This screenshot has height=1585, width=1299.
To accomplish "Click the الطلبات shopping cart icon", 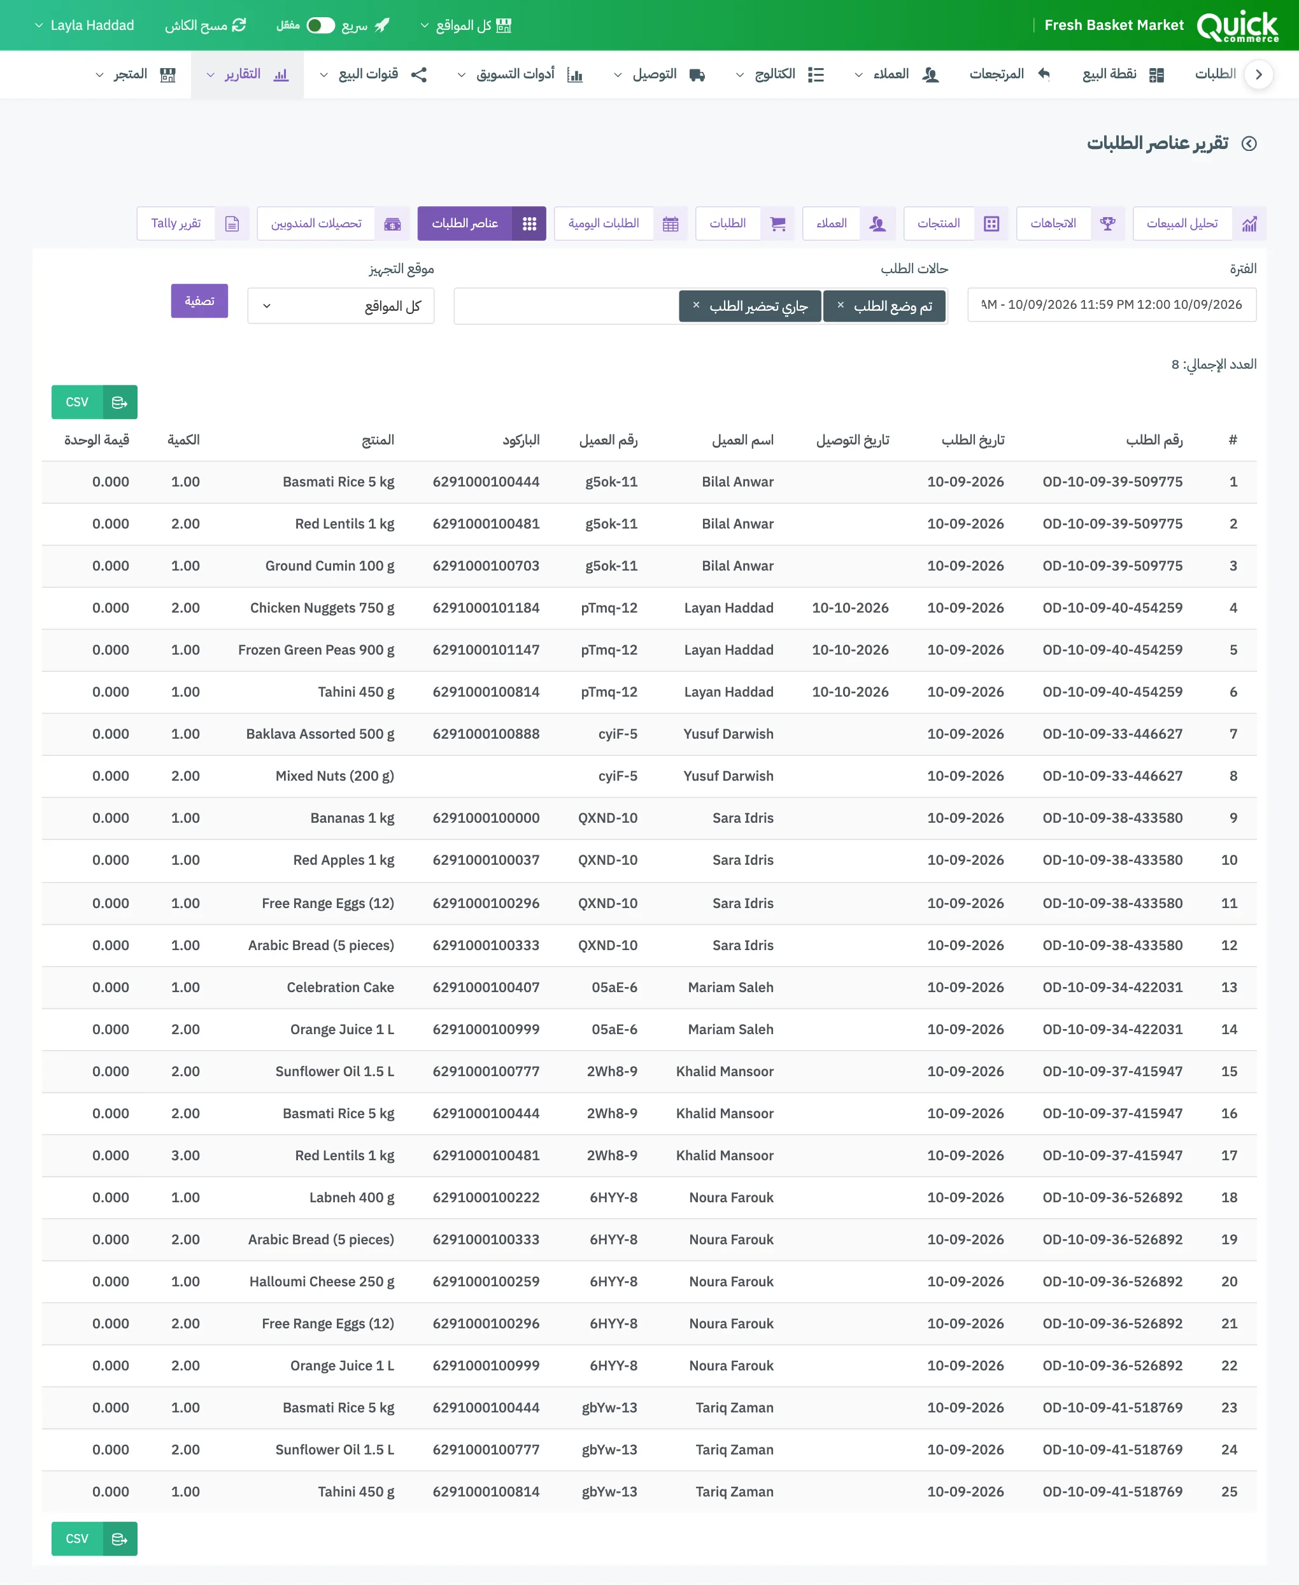I will tap(777, 223).
